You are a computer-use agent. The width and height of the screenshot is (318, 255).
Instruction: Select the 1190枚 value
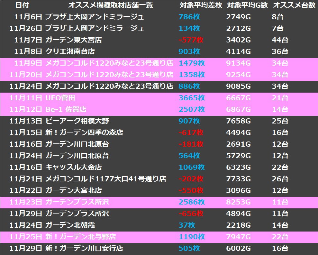pos(192,237)
